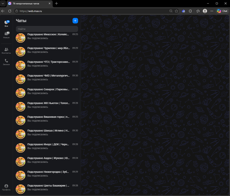Click the avatar of the Авдон chat
Image resolution: width=230 pixels, height=196 pixels.
21,162
